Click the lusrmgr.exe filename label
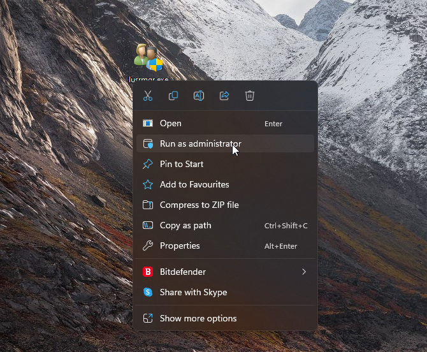The width and height of the screenshot is (427, 352). coord(148,79)
